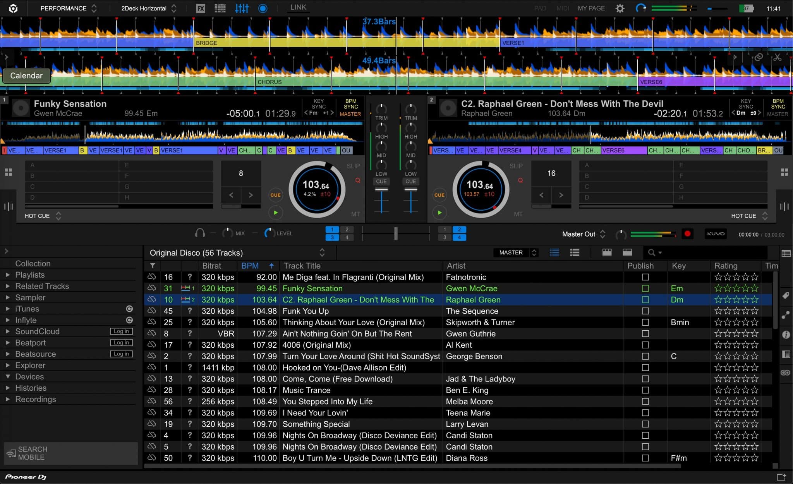
Task: Open the FX panel icon
Action: pyautogui.click(x=200, y=8)
